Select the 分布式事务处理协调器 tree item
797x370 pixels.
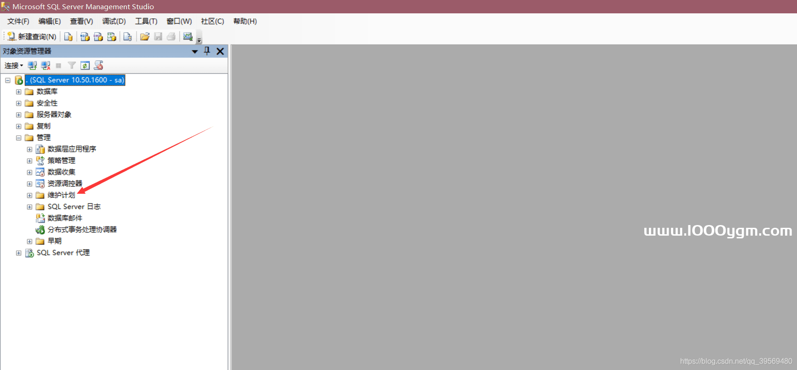(82, 230)
